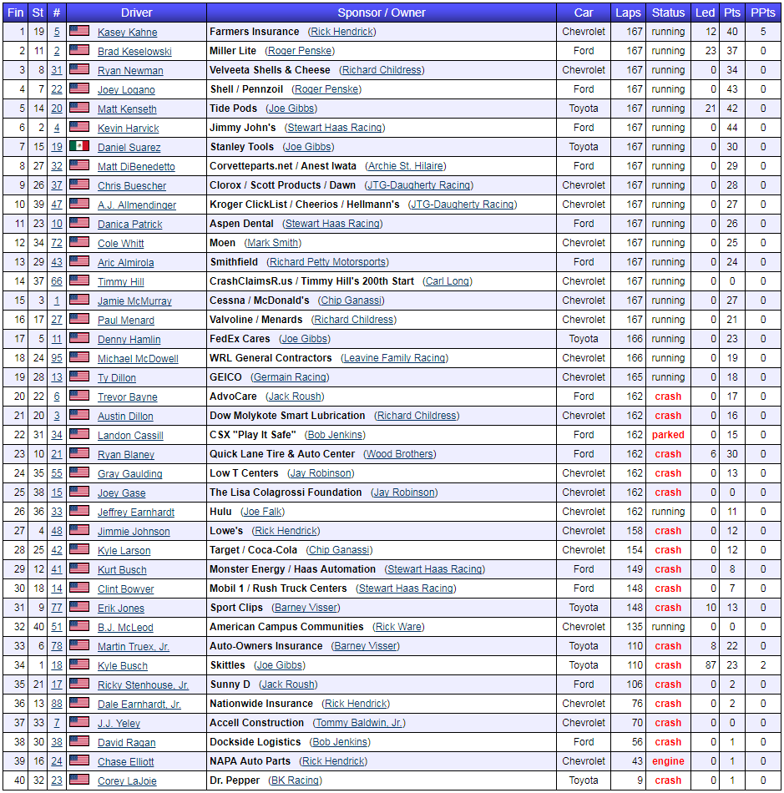
Task: Open Barney Visser link in Sport Clips row
Action: (306, 608)
